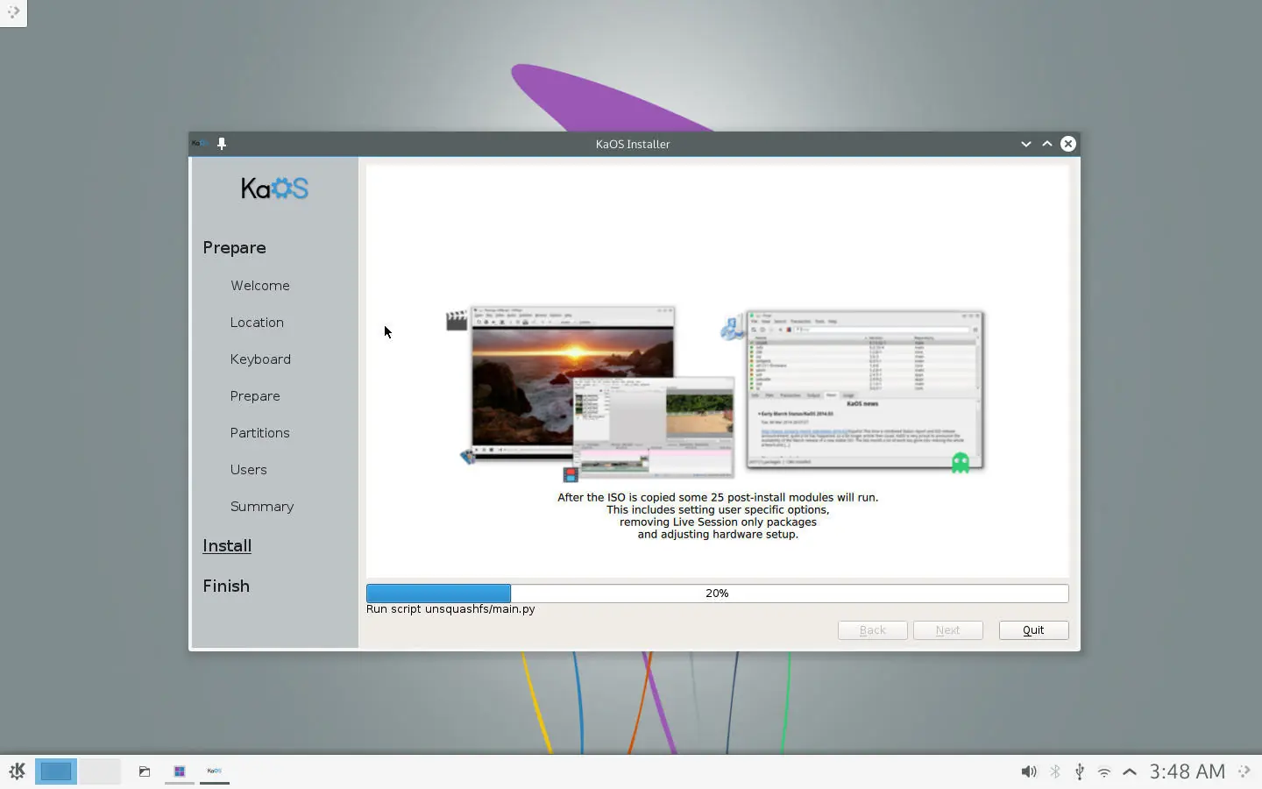
Task: Click the KaOS logo in the sidebar
Action: pos(274,188)
